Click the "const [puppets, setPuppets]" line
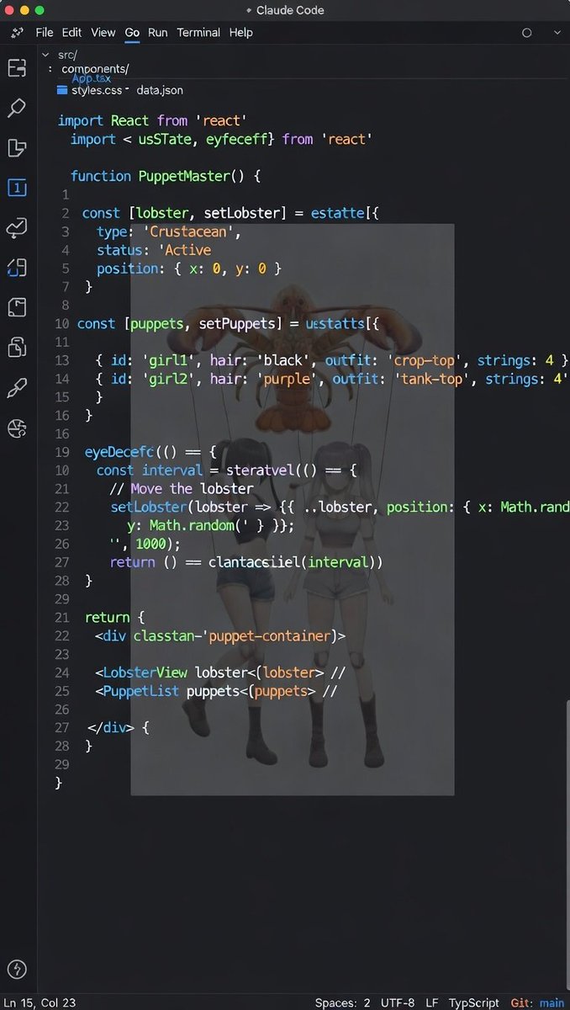This screenshot has height=1010, width=570. 227,323
